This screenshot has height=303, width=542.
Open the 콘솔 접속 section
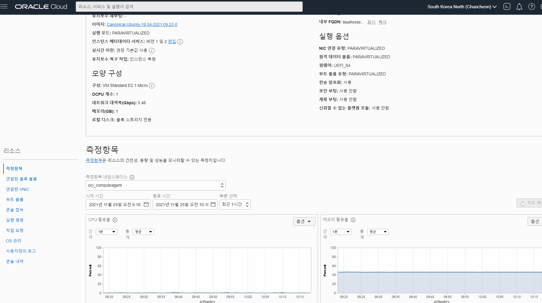[x=15, y=210]
